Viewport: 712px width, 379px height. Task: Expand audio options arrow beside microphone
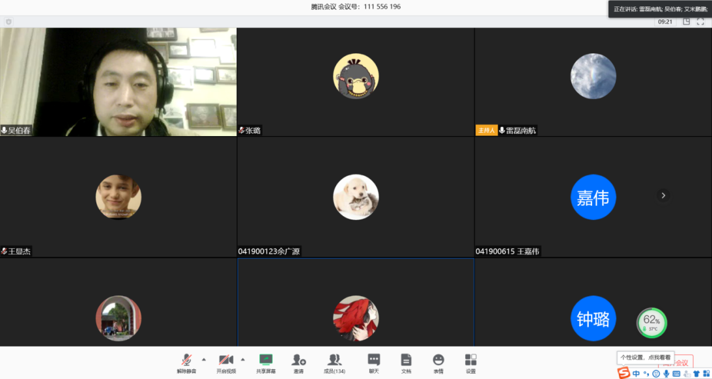click(204, 359)
